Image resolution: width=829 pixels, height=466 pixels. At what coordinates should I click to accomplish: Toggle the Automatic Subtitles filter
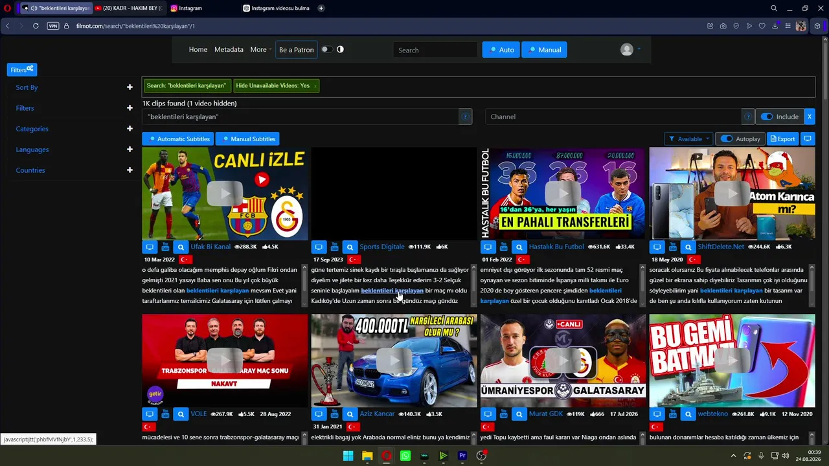click(x=178, y=139)
